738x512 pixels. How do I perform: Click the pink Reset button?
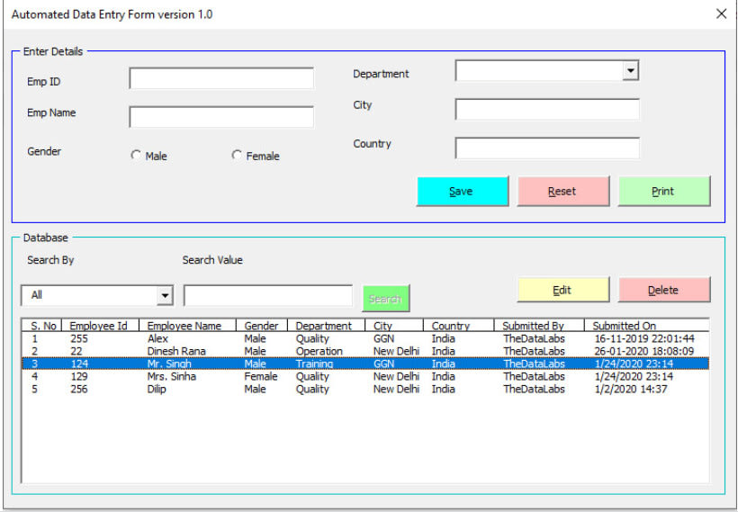coord(563,191)
